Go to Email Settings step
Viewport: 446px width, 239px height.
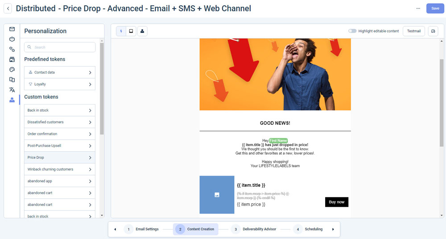coord(142,229)
